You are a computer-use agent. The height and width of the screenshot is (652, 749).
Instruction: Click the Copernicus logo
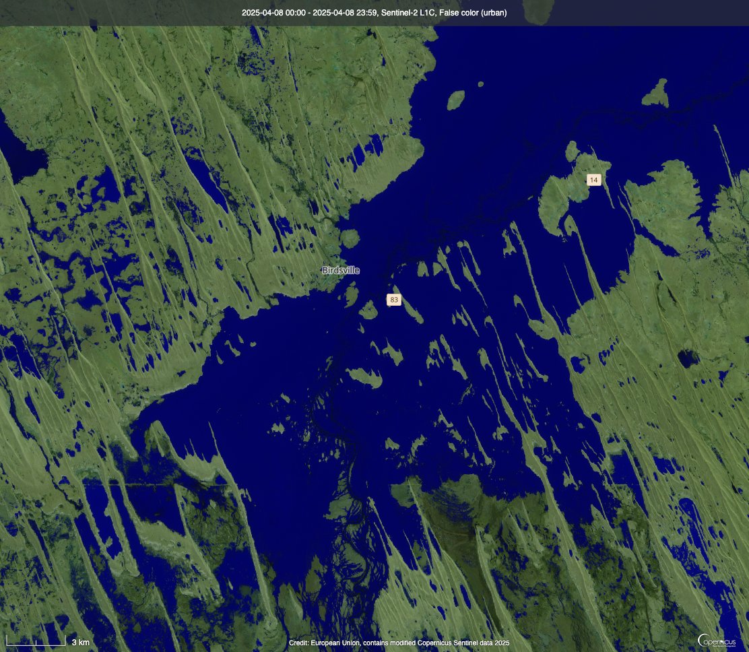tap(717, 640)
